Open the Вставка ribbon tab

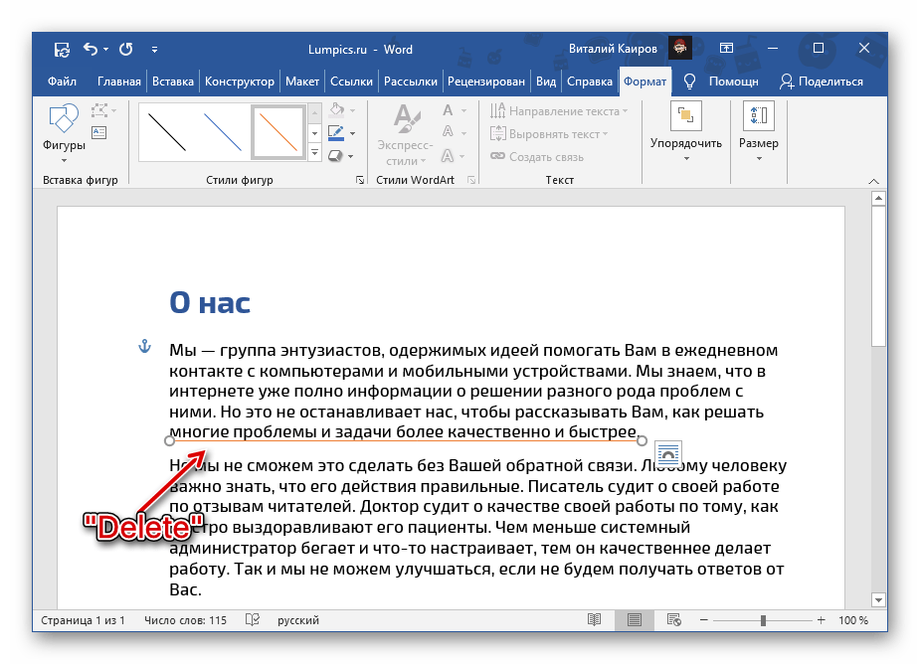174,82
